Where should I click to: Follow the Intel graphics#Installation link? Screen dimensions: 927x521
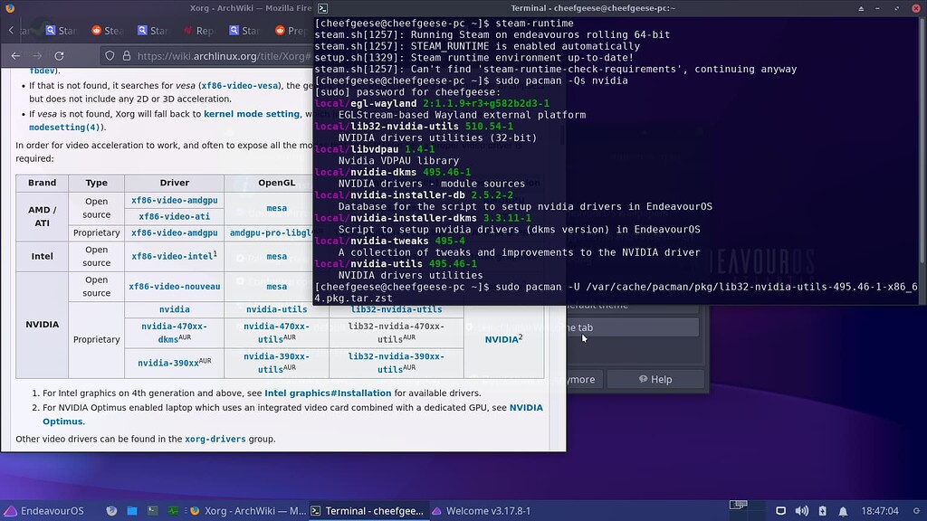[328, 393]
